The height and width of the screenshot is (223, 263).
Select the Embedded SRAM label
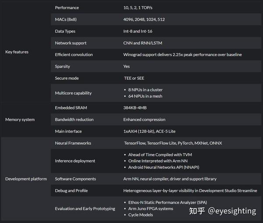[71, 108]
